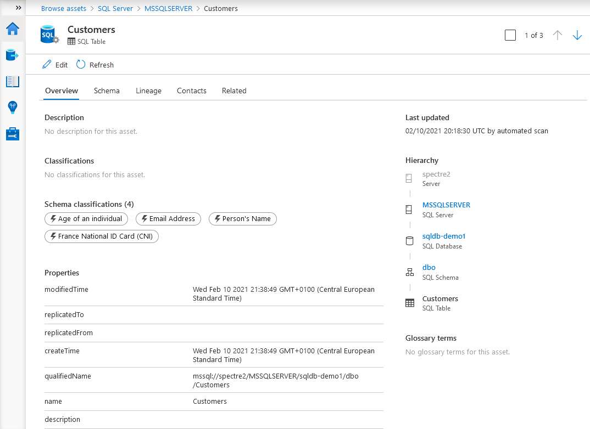This screenshot has height=429, width=590.
Task: Tick the asset selection checkbox
Action: point(510,35)
